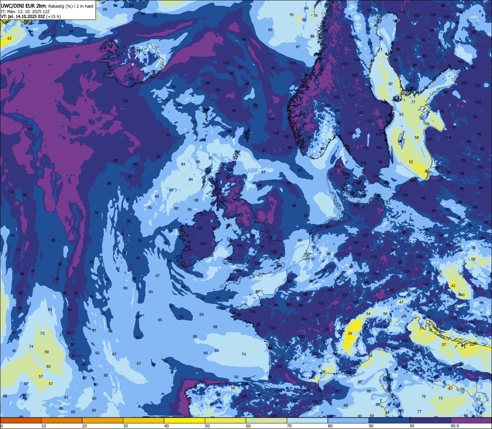Click the '72' humidity value on map
Viewport: 492px width, 429px height.
click(x=440, y=398)
